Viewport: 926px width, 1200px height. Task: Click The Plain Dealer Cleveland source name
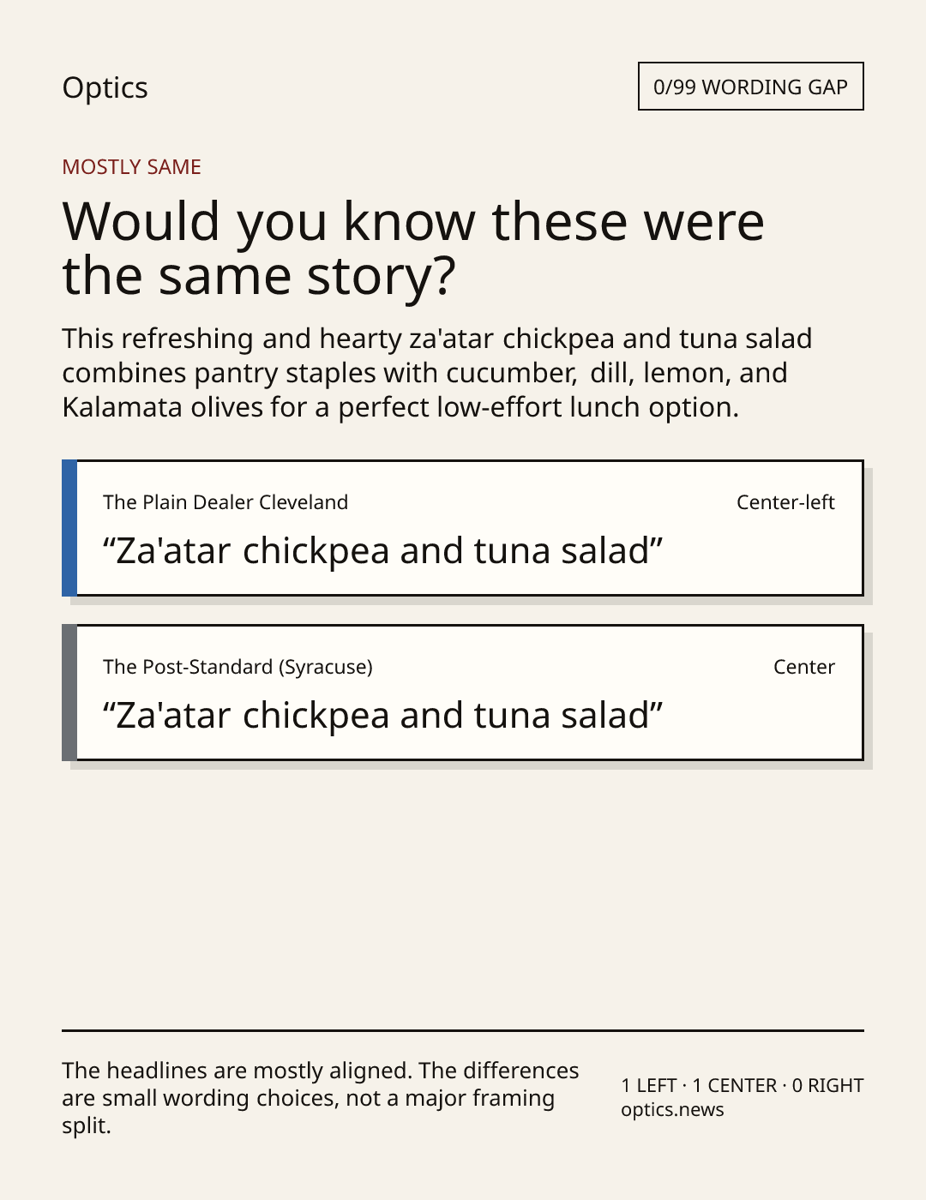point(225,502)
